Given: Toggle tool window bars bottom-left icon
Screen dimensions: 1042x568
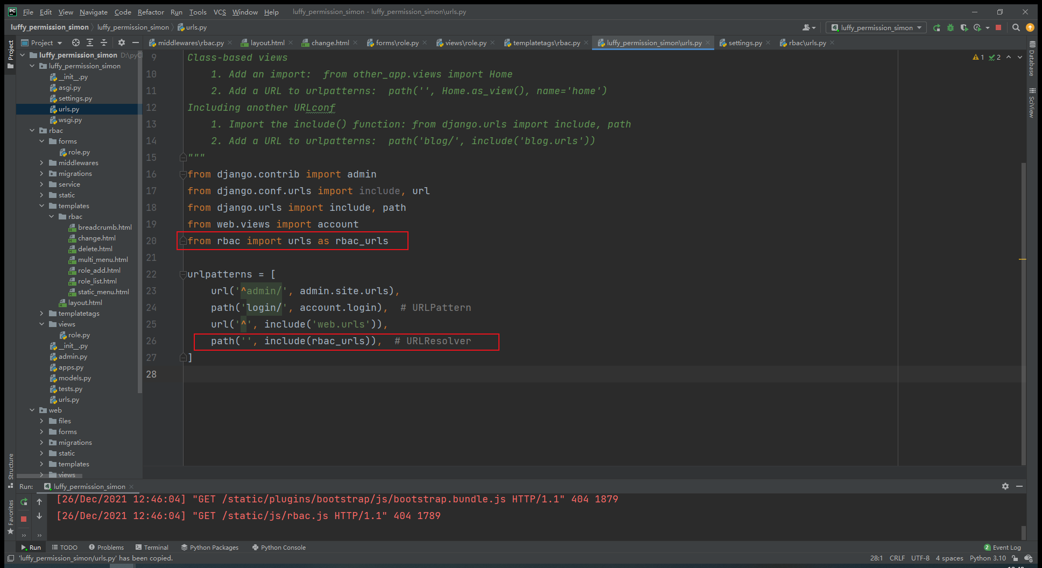Looking at the screenshot, I should tap(11, 558).
